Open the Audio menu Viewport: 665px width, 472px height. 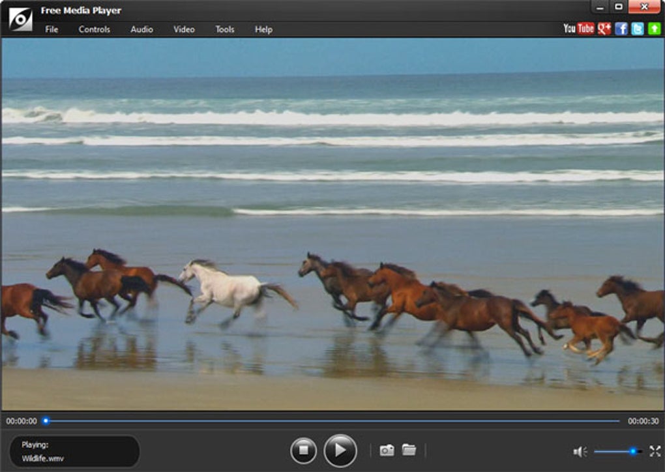tap(141, 29)
